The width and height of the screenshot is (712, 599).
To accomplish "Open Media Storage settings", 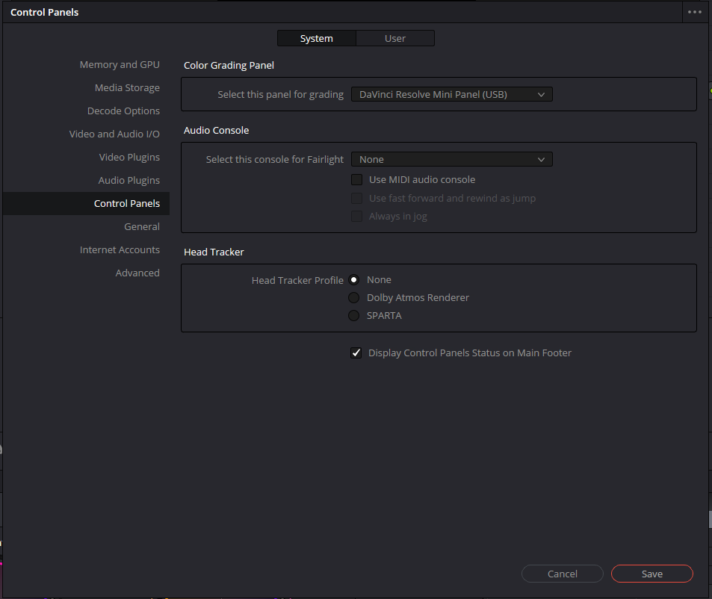I will (127, 88).
